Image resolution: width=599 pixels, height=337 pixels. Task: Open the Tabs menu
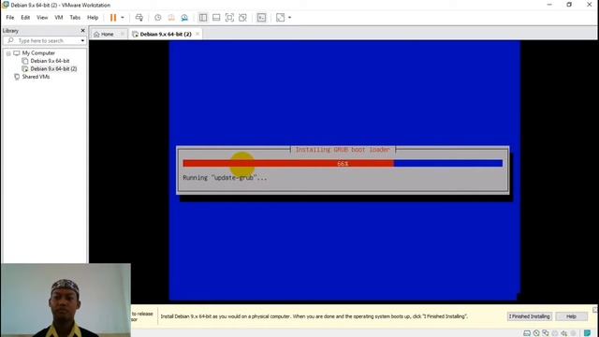click(75, 18)
